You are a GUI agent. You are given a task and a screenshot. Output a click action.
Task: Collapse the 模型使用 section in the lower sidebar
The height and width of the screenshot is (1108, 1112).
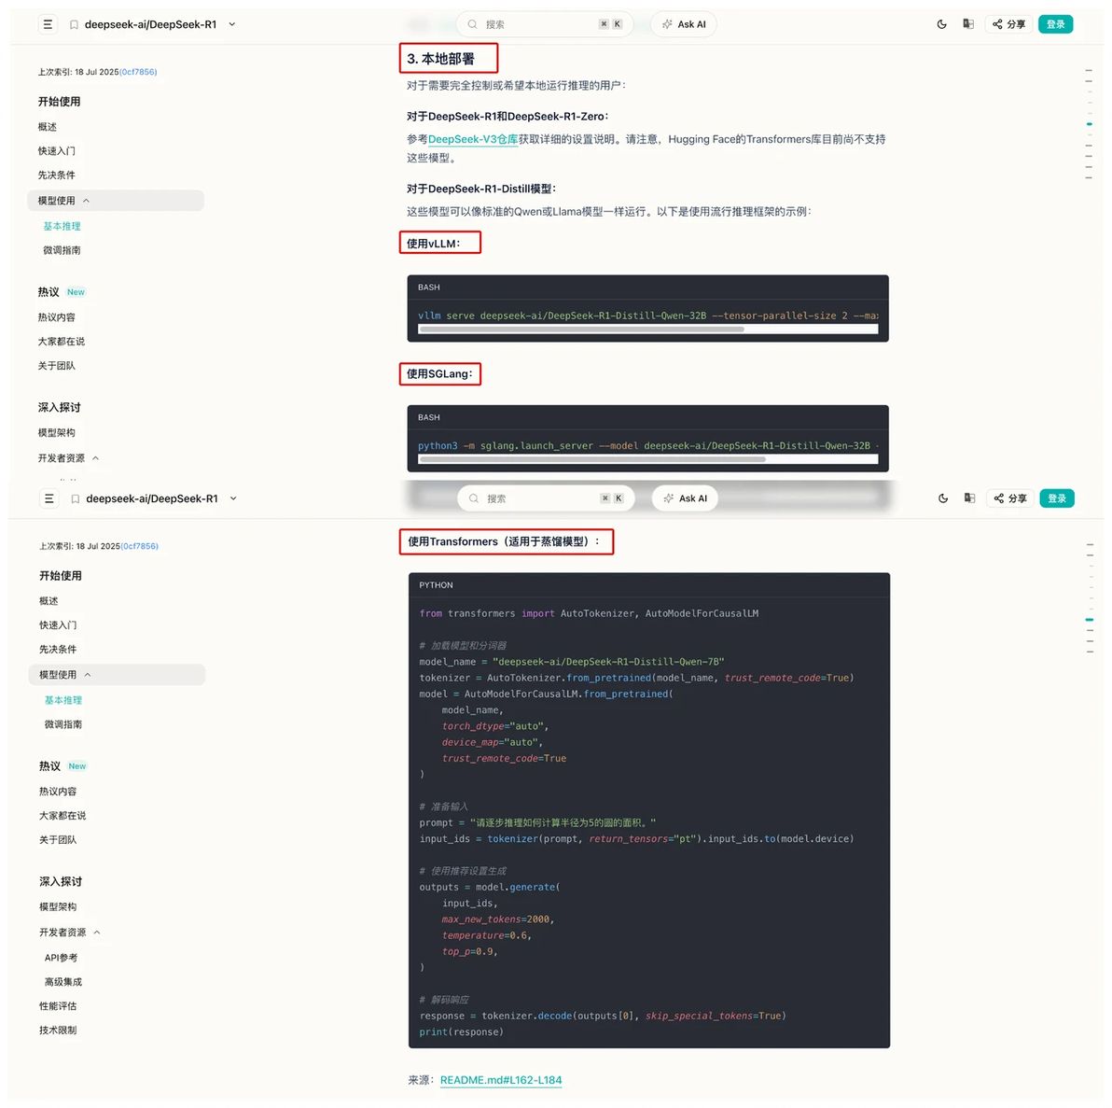88,675
